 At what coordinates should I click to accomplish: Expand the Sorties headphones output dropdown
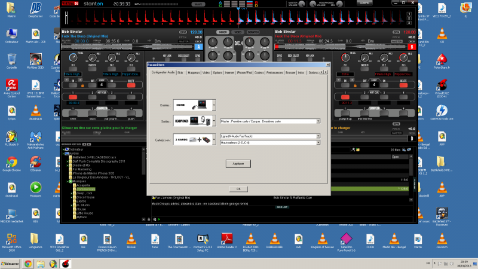click(x=214, y=121)
